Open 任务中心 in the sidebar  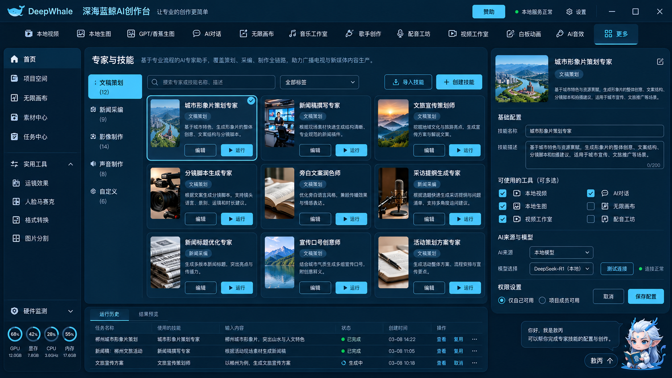click(42, 137)
